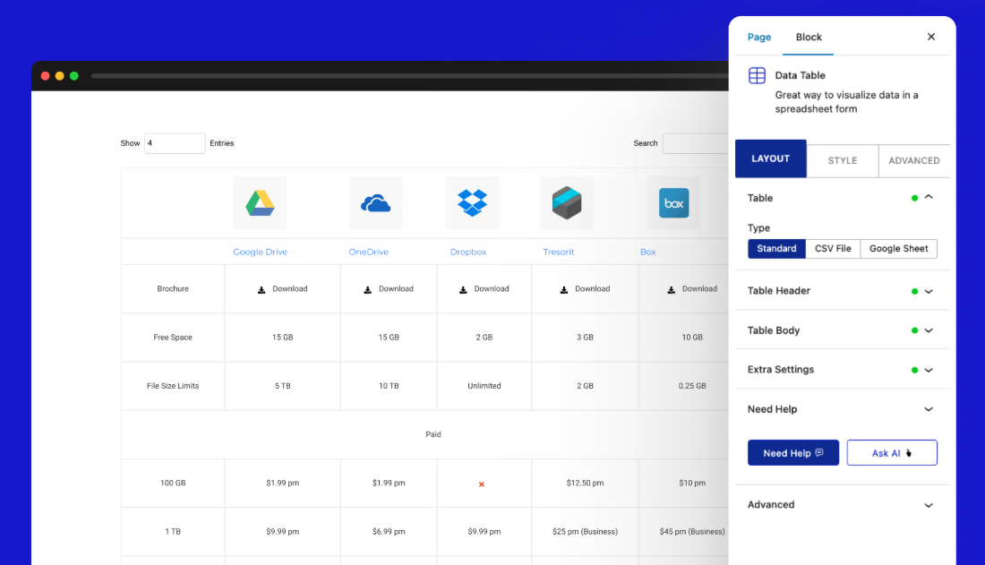Screen dimensions: 985x565
Task: Click download icon in Tresorit brochure cell
Action: coord(564,290)
